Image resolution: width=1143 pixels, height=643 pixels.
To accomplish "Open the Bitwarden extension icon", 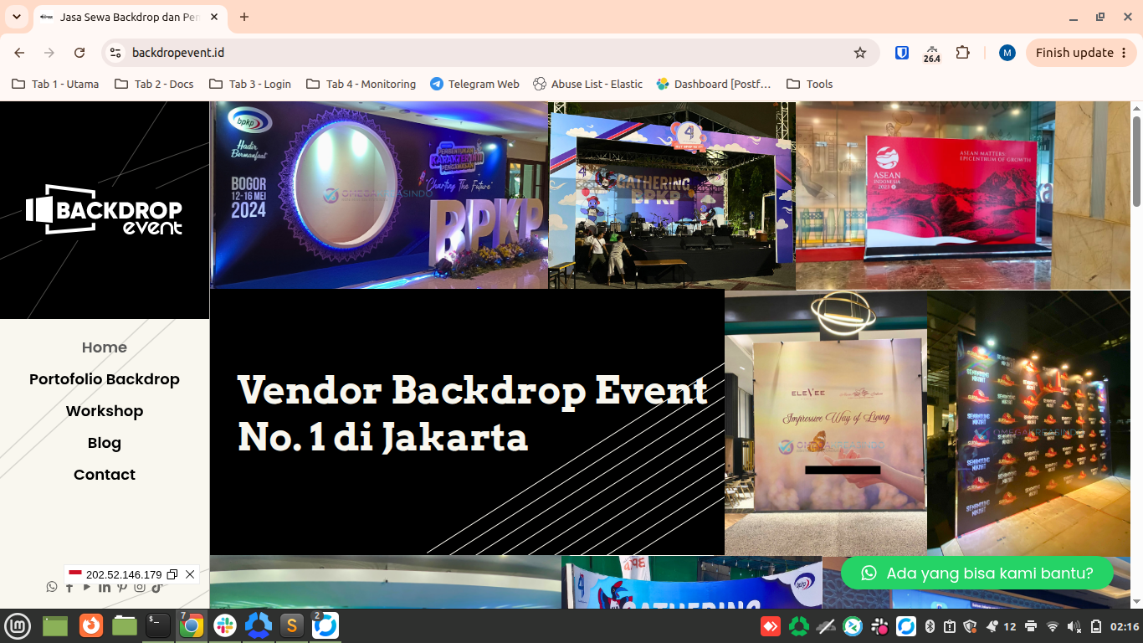I will point(902,53).
